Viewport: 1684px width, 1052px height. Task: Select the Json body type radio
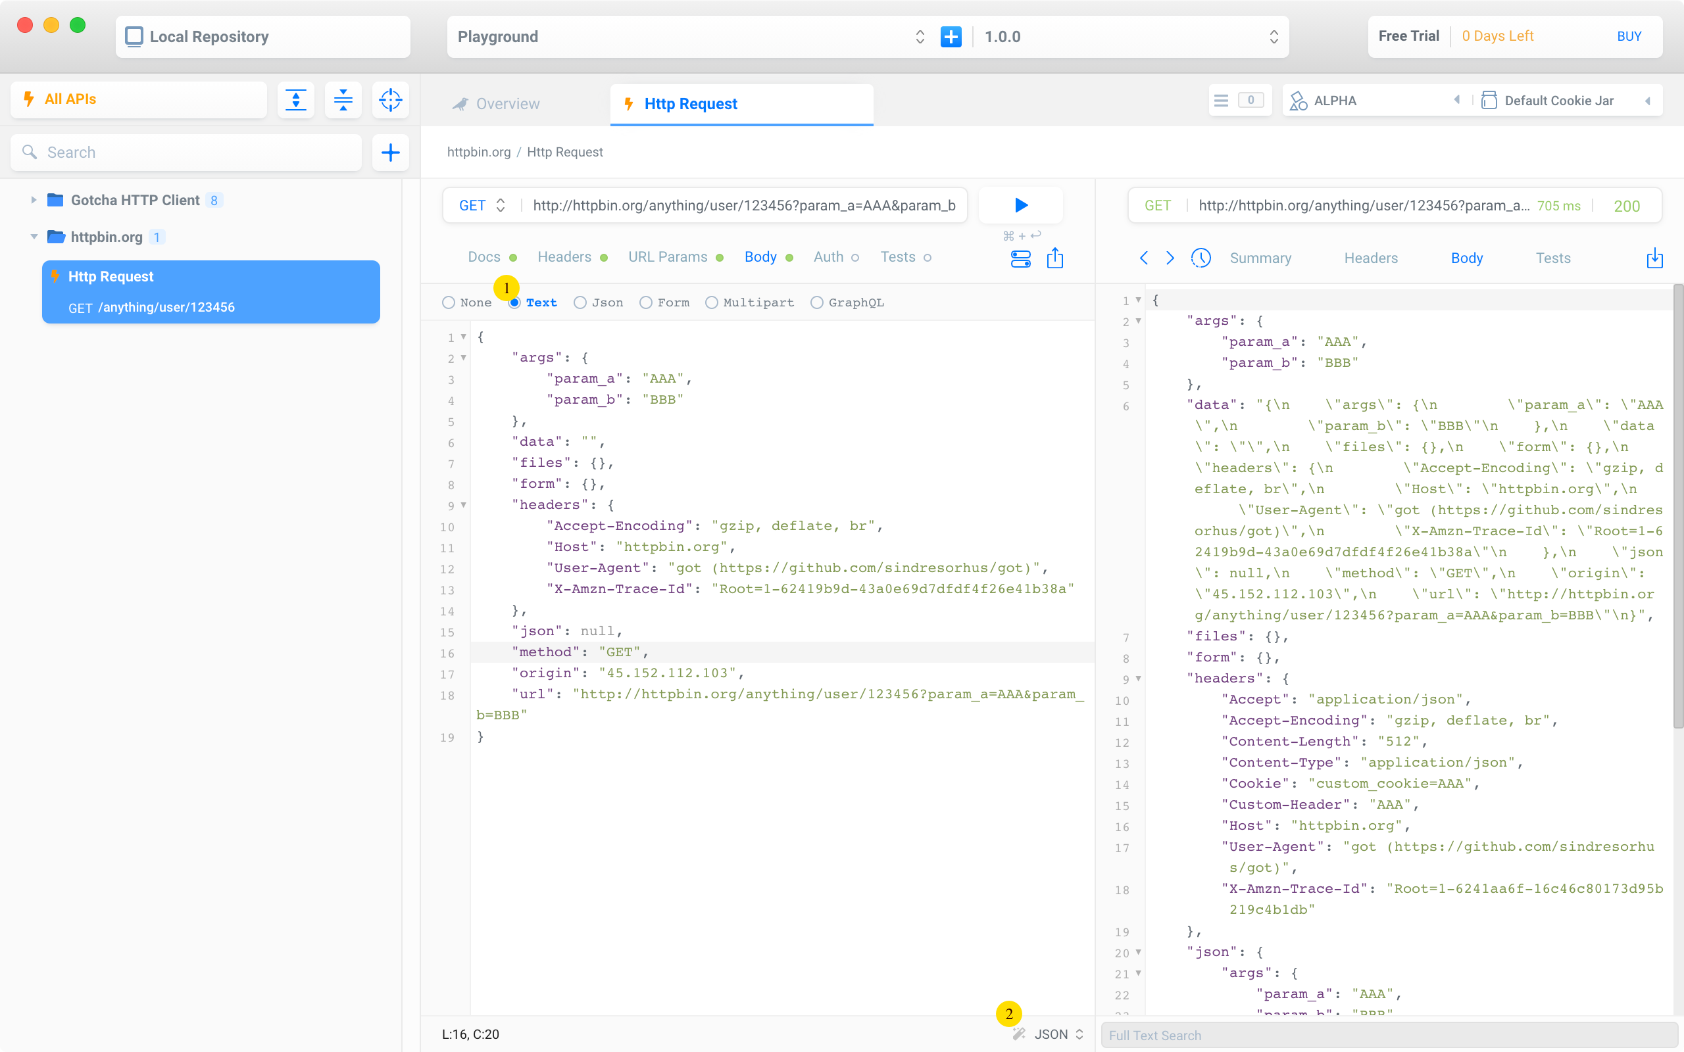tap(580, 302)
